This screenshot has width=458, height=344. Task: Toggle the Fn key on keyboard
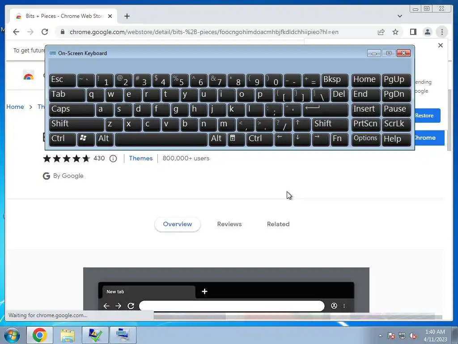(x=339, y=139)
